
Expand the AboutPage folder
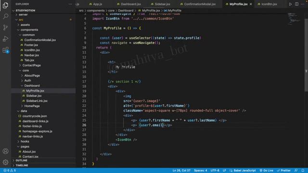coord(32,75)
